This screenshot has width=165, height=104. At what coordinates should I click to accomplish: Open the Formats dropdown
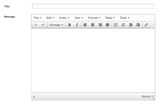(56, 25)
